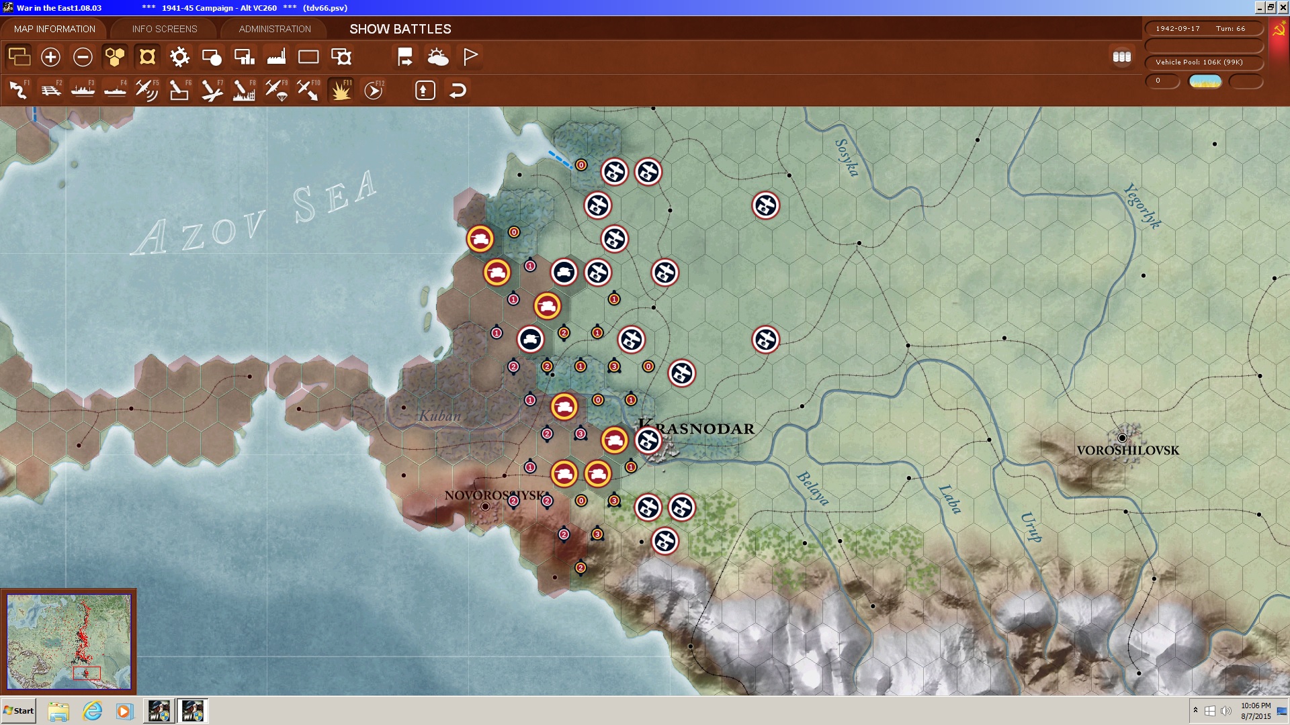Click the boxed up-arrow toolbar icon
1290x725 pixels.
coord(425,90)
